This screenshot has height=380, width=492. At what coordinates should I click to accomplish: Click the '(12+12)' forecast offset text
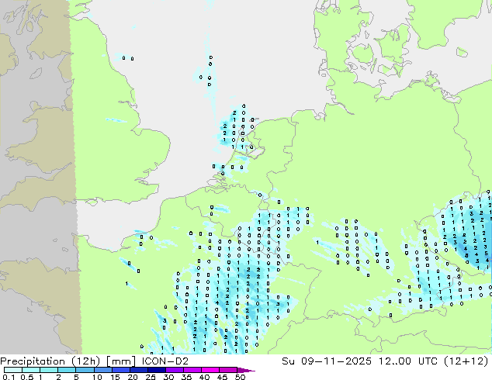(466, 361)
